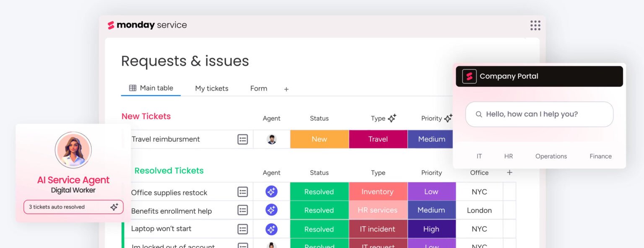Click the Hello, how can I help you search field
This screenshot has height=248, width=644.
click(x=539, y=114)
